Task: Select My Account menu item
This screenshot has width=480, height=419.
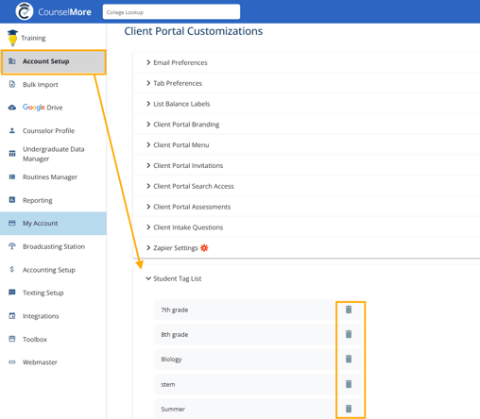Action: pyautogui.click(x=53, y=224)
